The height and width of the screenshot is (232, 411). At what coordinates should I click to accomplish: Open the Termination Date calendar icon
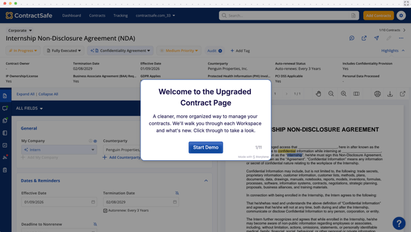coord(175,202)
